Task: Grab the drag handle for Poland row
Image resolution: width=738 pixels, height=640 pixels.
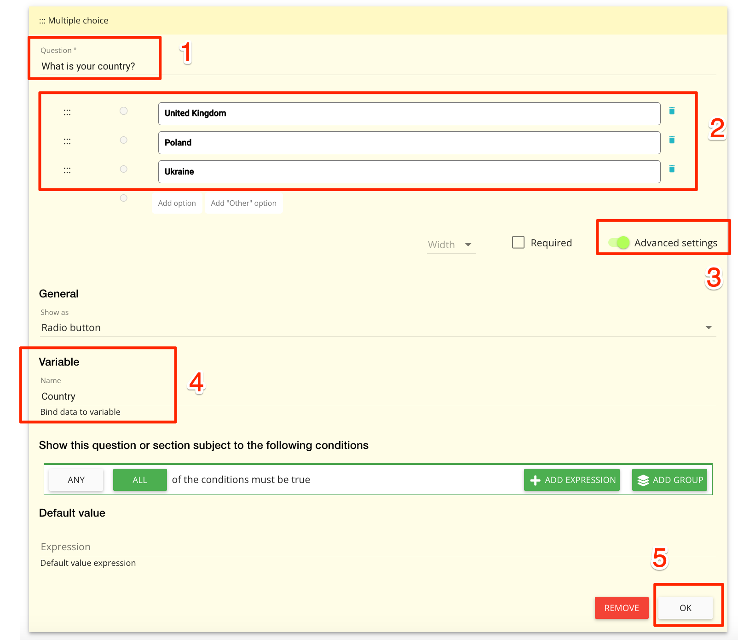Action: (67, 142)
